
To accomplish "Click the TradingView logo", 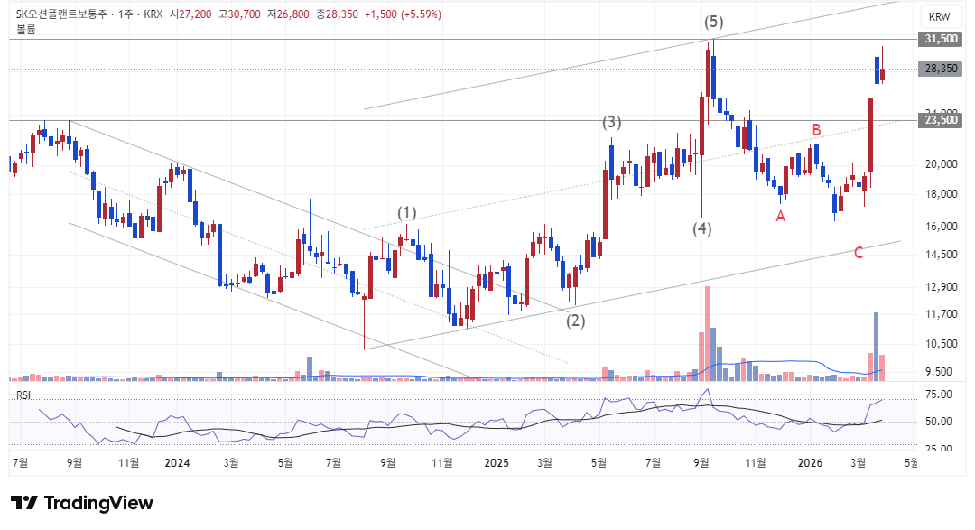I will click(x=82, y=503).
